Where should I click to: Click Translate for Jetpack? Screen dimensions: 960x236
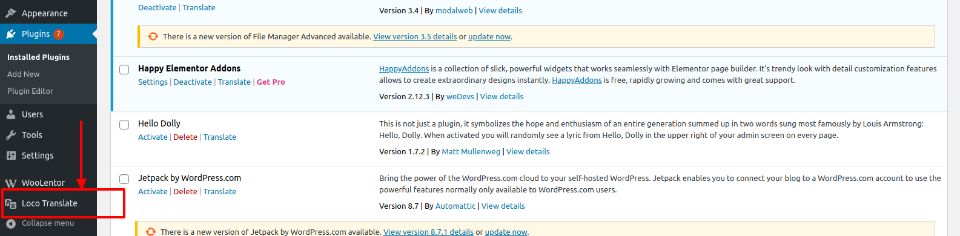pos(220,191)
